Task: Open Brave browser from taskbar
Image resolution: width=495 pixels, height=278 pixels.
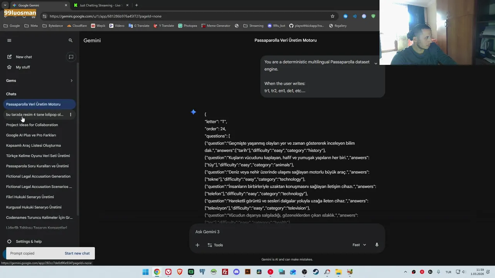Action: [x=179, y=272]
